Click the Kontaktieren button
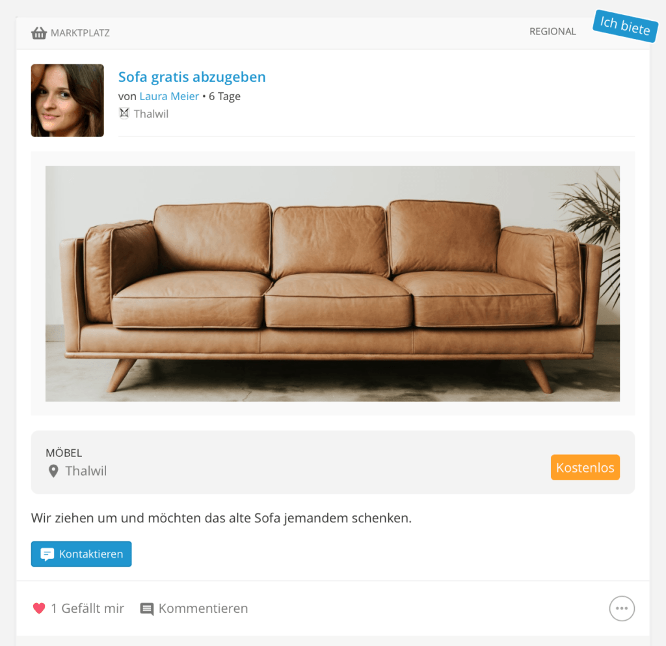 click(81, 554)
